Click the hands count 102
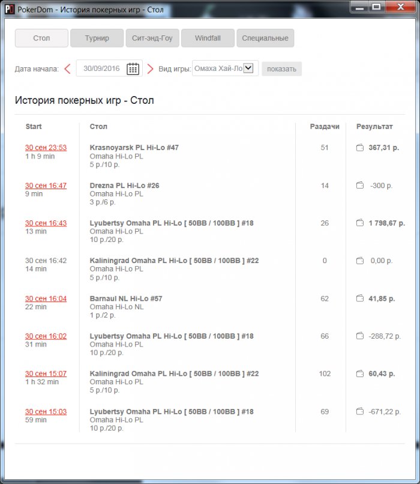420x484 pixels. 325,374
